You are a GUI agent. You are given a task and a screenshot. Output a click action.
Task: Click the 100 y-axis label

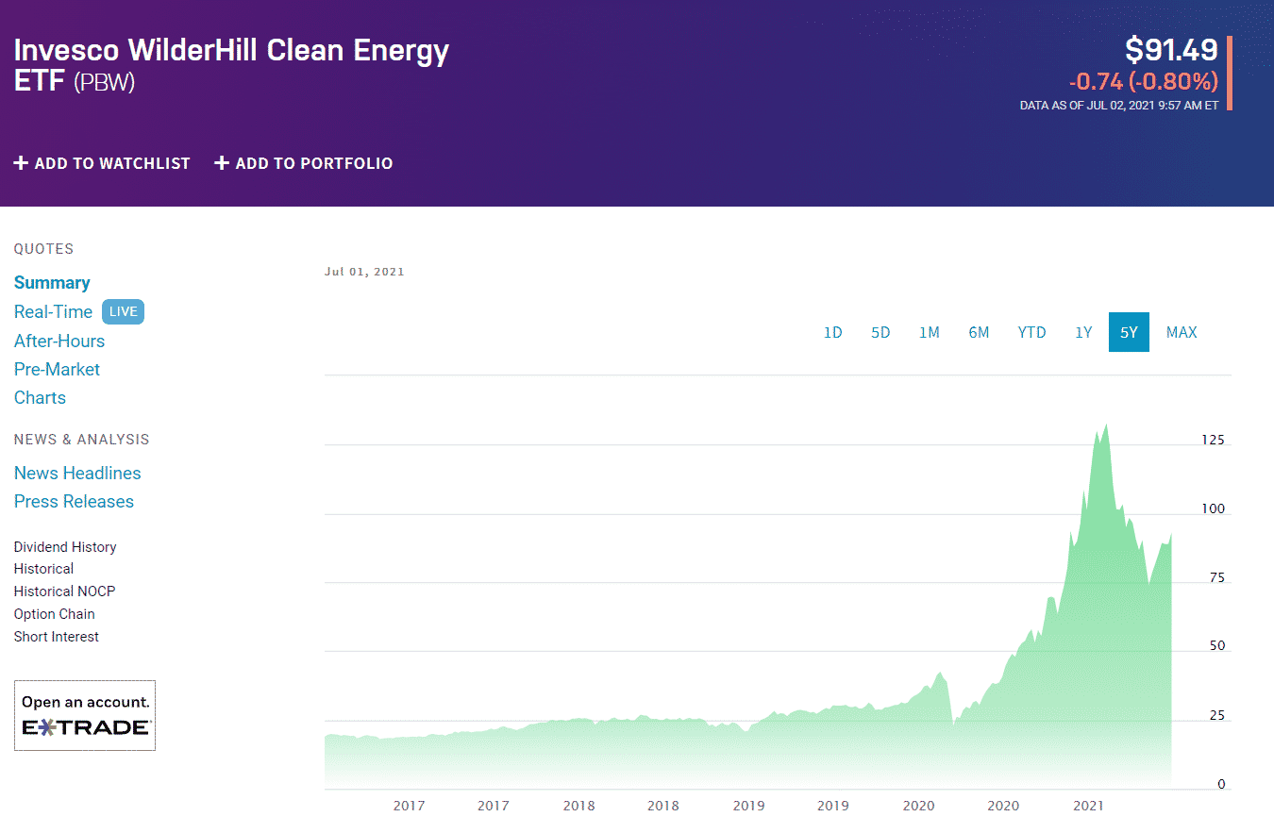[1213, 508]
